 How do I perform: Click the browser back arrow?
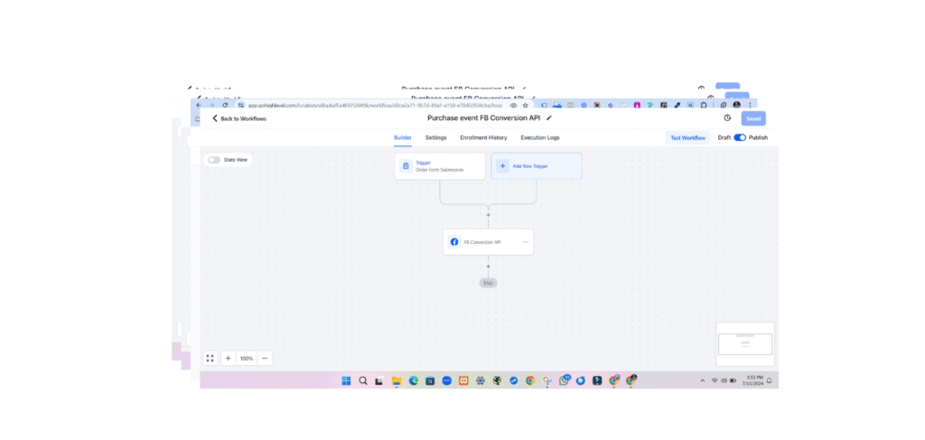point(199,105)
